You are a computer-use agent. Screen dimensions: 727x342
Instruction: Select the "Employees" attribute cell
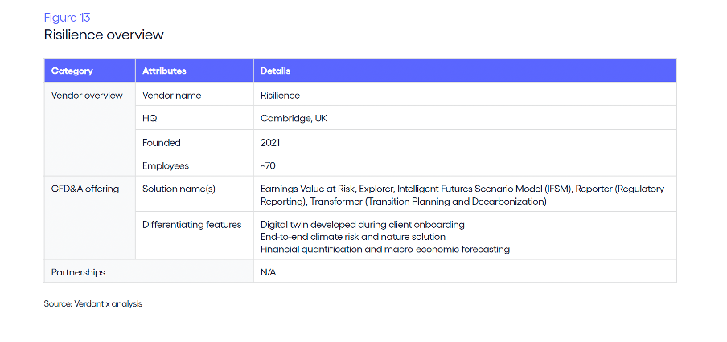(x=166, y=165)
